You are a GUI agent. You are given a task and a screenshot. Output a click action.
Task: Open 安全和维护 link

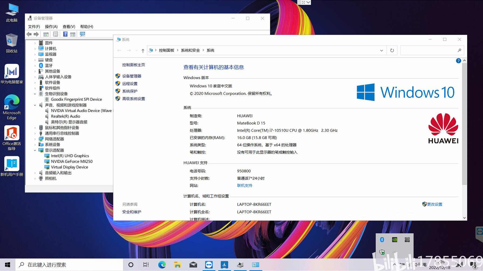132,212
